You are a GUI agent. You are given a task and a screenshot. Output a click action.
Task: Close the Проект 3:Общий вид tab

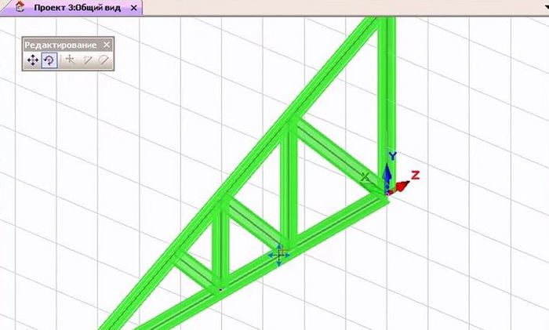[x=133, y=8]
